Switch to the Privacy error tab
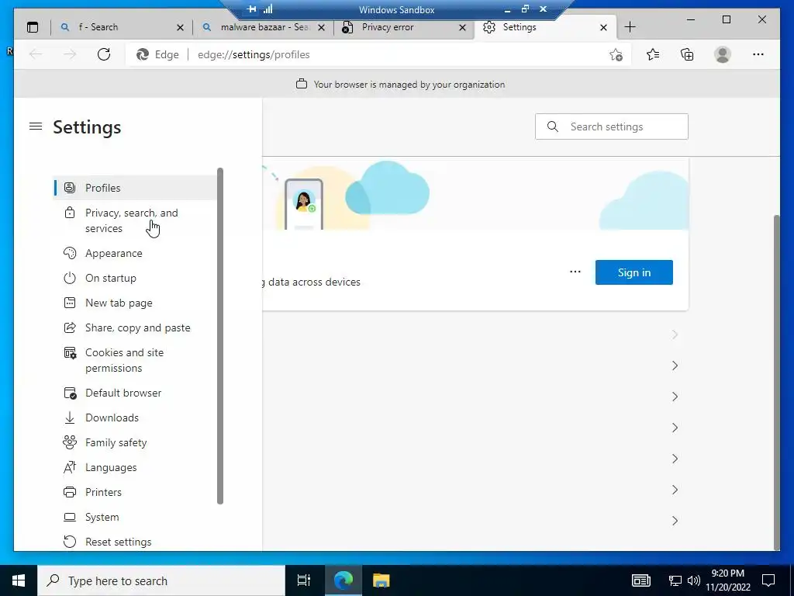This screenshot has width=794, height=596. pyautogui.click(x=404, y=27)
